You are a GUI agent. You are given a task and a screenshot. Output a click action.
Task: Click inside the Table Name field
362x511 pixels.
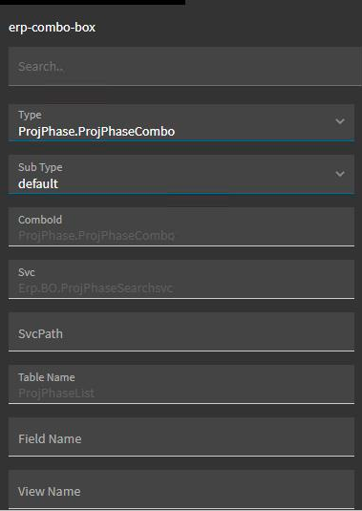tap(181, 385)
